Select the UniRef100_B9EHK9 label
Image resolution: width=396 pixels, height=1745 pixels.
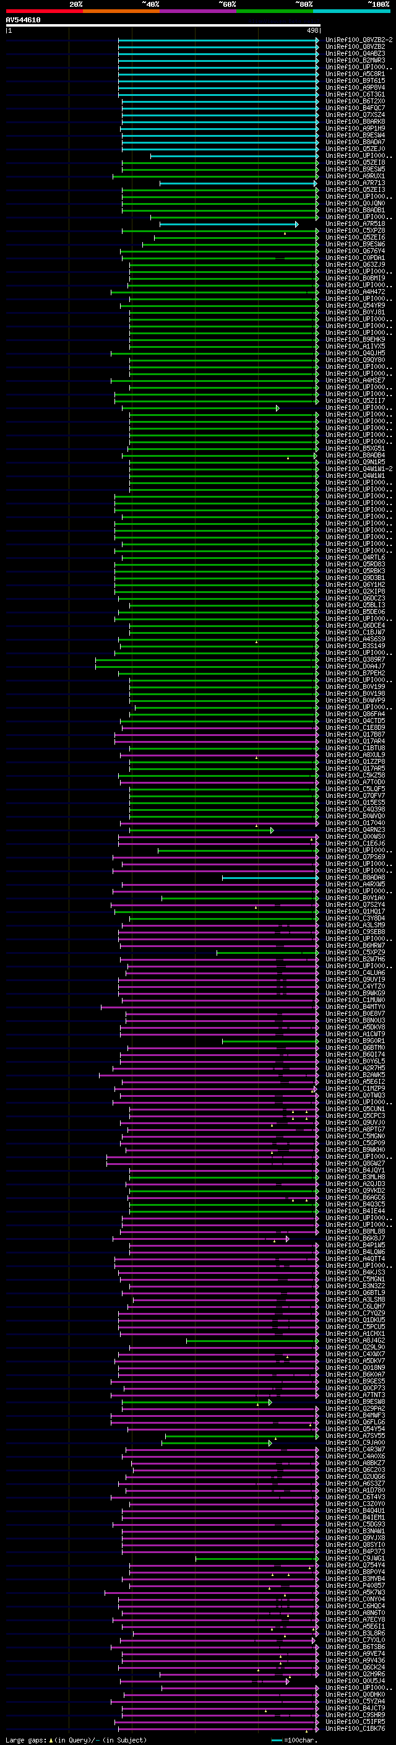point(355,339)
